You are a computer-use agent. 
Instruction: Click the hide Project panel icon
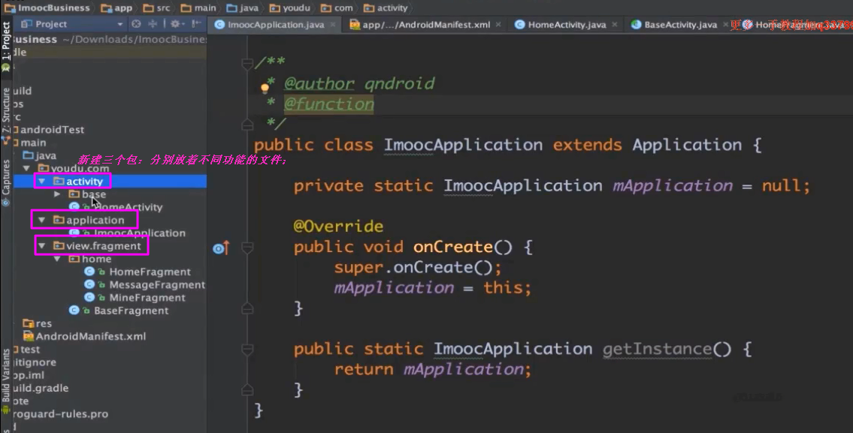click(196, 24)
